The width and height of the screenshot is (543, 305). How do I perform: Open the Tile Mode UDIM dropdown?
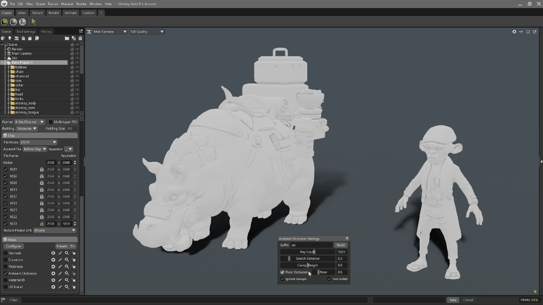(x=38, y=142)
